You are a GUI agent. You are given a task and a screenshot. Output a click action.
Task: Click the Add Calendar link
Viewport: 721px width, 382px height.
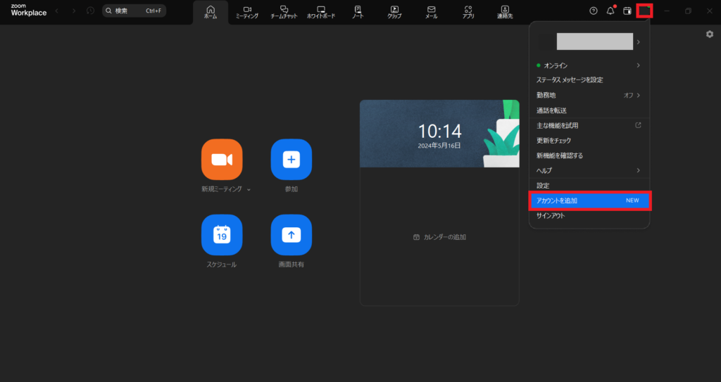click(439, 237)
